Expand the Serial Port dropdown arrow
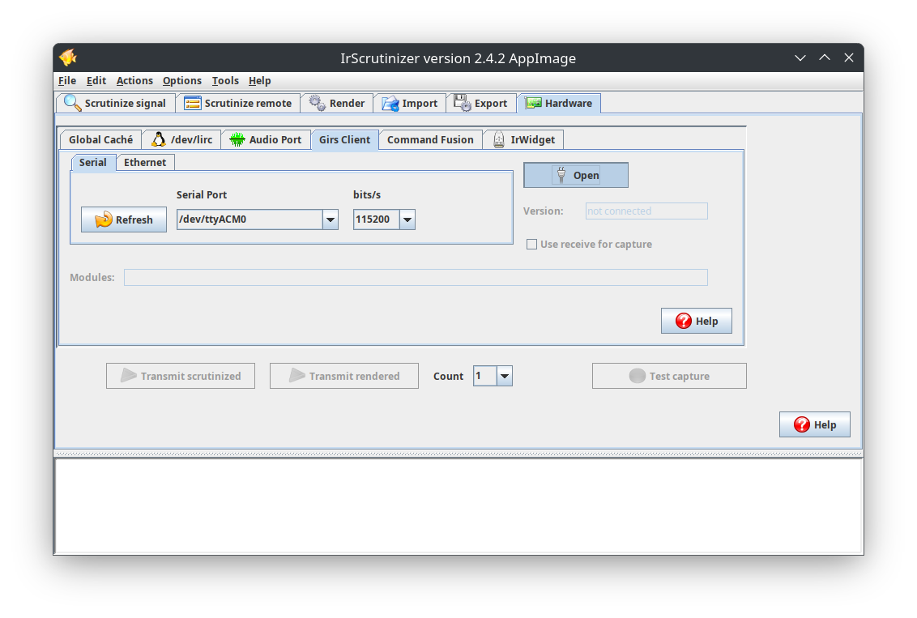 (331, 219)
